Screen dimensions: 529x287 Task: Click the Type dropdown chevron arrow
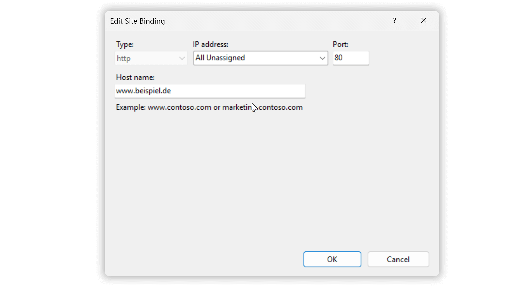click(x=182, y=58)
